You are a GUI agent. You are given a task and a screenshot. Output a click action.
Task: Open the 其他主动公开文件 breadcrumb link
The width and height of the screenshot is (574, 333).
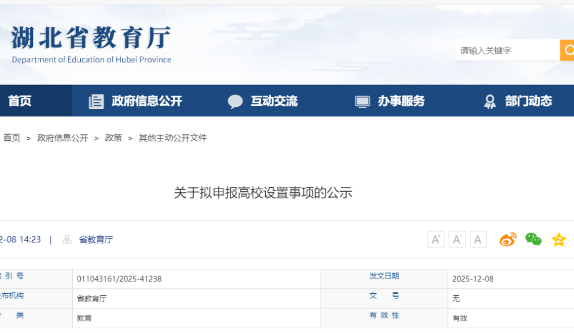173,138
